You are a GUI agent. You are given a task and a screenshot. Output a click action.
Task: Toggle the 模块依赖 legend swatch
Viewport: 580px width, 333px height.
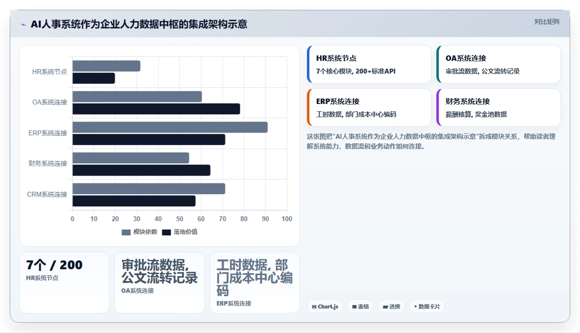[x=126, y=232]
